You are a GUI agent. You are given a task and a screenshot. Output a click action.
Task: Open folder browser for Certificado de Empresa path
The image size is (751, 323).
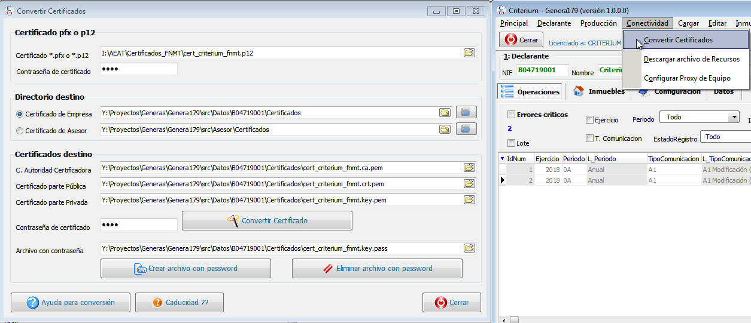pos(445,112)
